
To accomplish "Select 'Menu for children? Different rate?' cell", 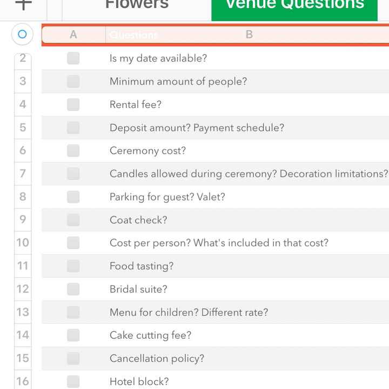I will [x=189, y=312].
